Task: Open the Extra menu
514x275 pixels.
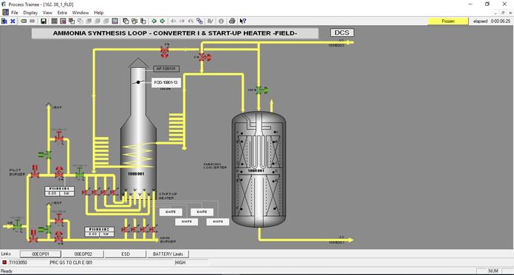Action: 62,13
